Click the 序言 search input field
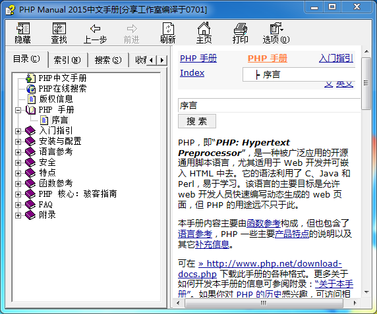377x314 pixels. (x=270, y=105)
